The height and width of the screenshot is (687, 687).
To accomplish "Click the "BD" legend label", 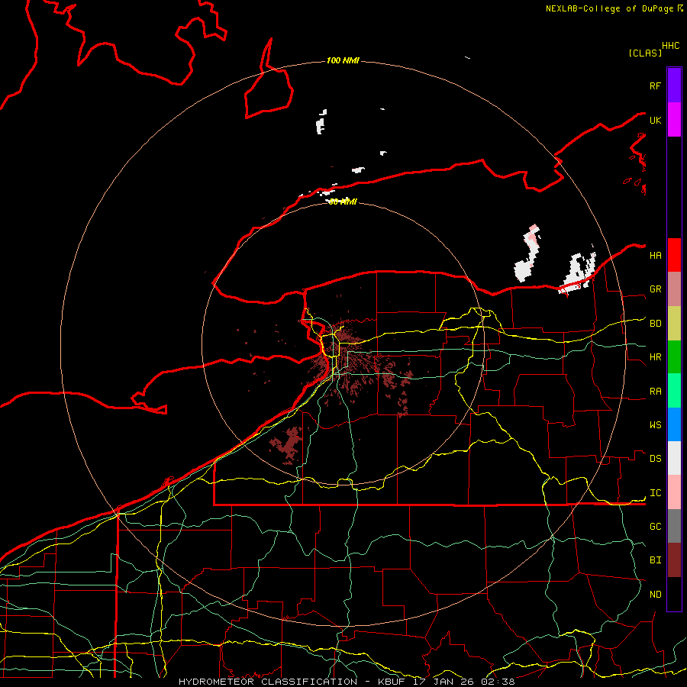I will [655, 324].
